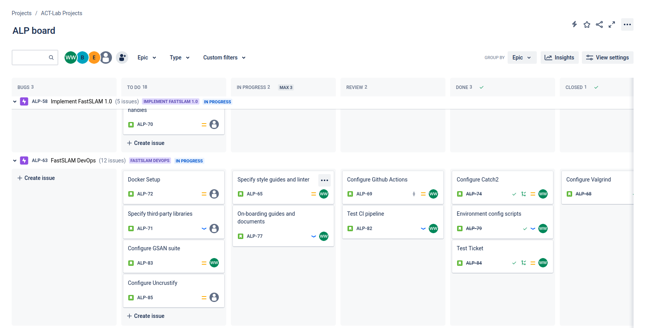Click the ALP-58 epic icon

24,101
